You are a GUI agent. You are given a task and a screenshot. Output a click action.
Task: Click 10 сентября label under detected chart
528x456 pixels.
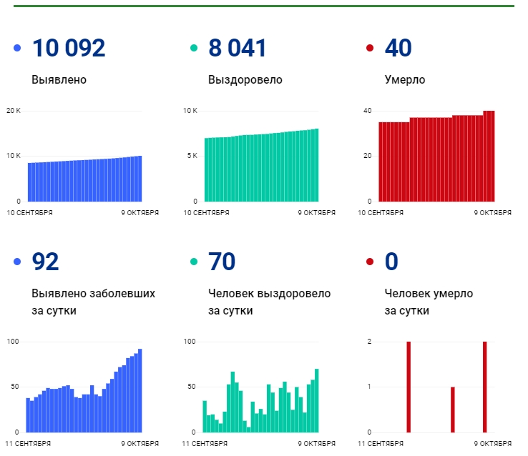(x=29, y=213)
